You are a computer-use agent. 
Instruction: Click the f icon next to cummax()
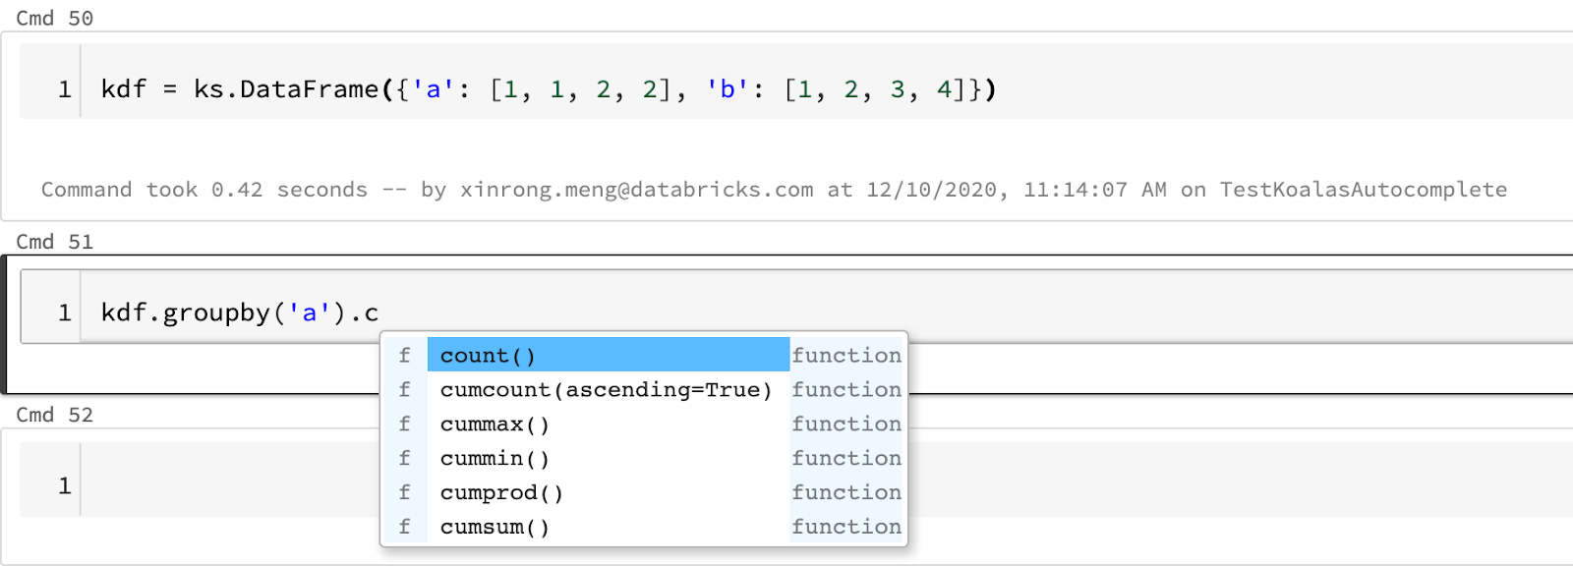404,424
